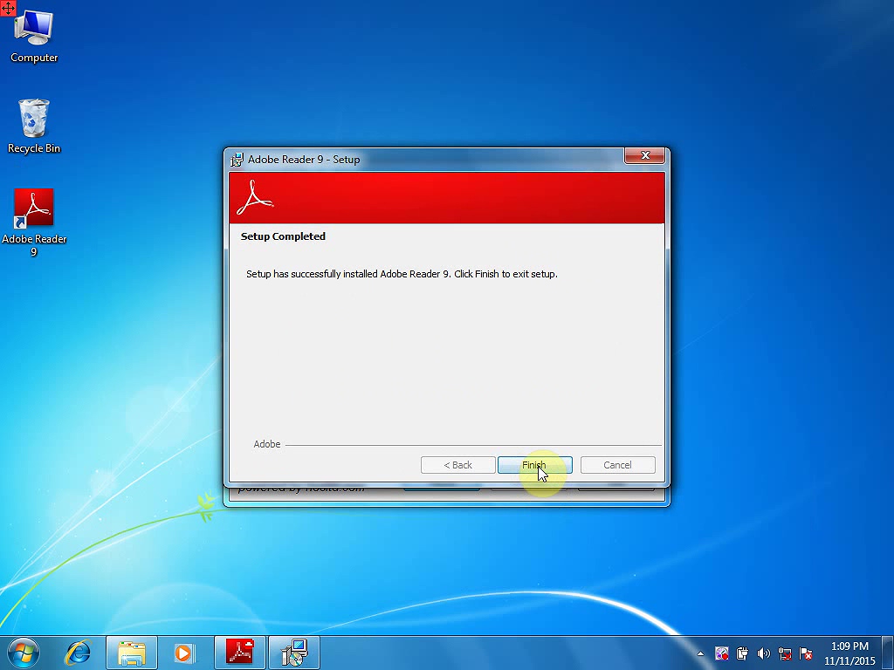
Task: Click the power plug tray icon
Action: (x=742, y=653)
